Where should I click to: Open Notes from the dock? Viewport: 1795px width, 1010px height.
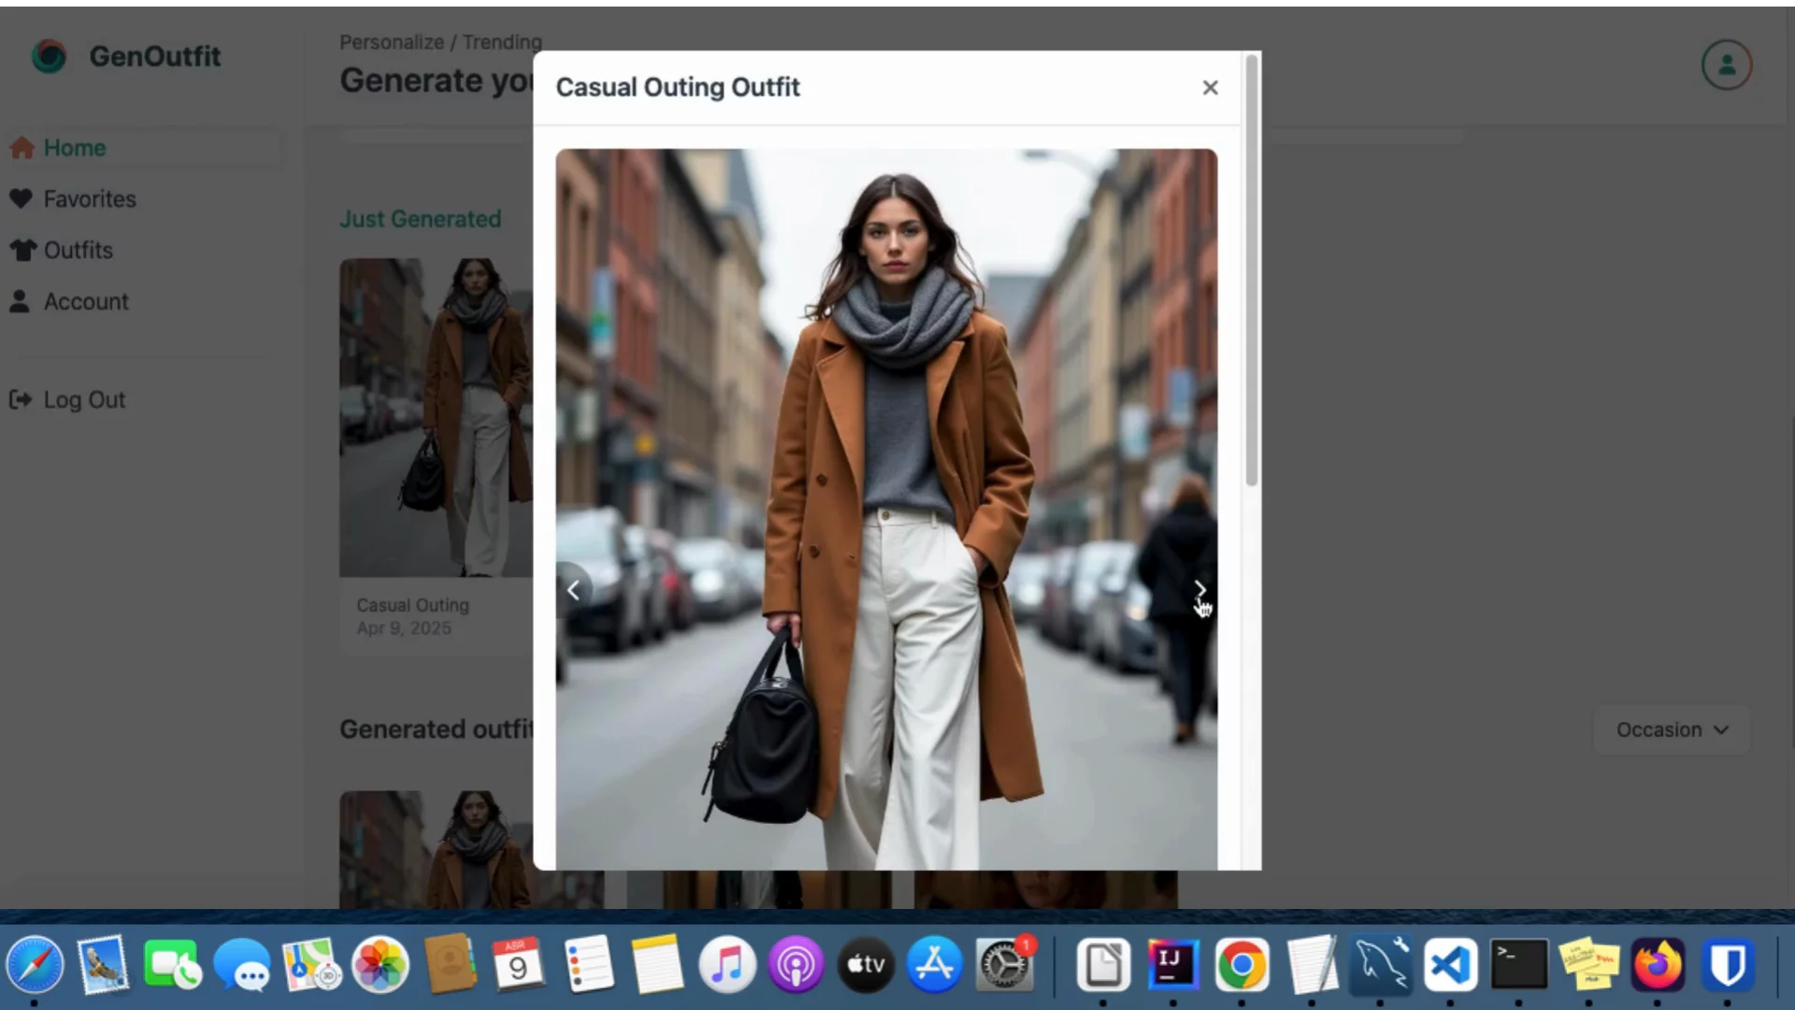click(657, 965)
